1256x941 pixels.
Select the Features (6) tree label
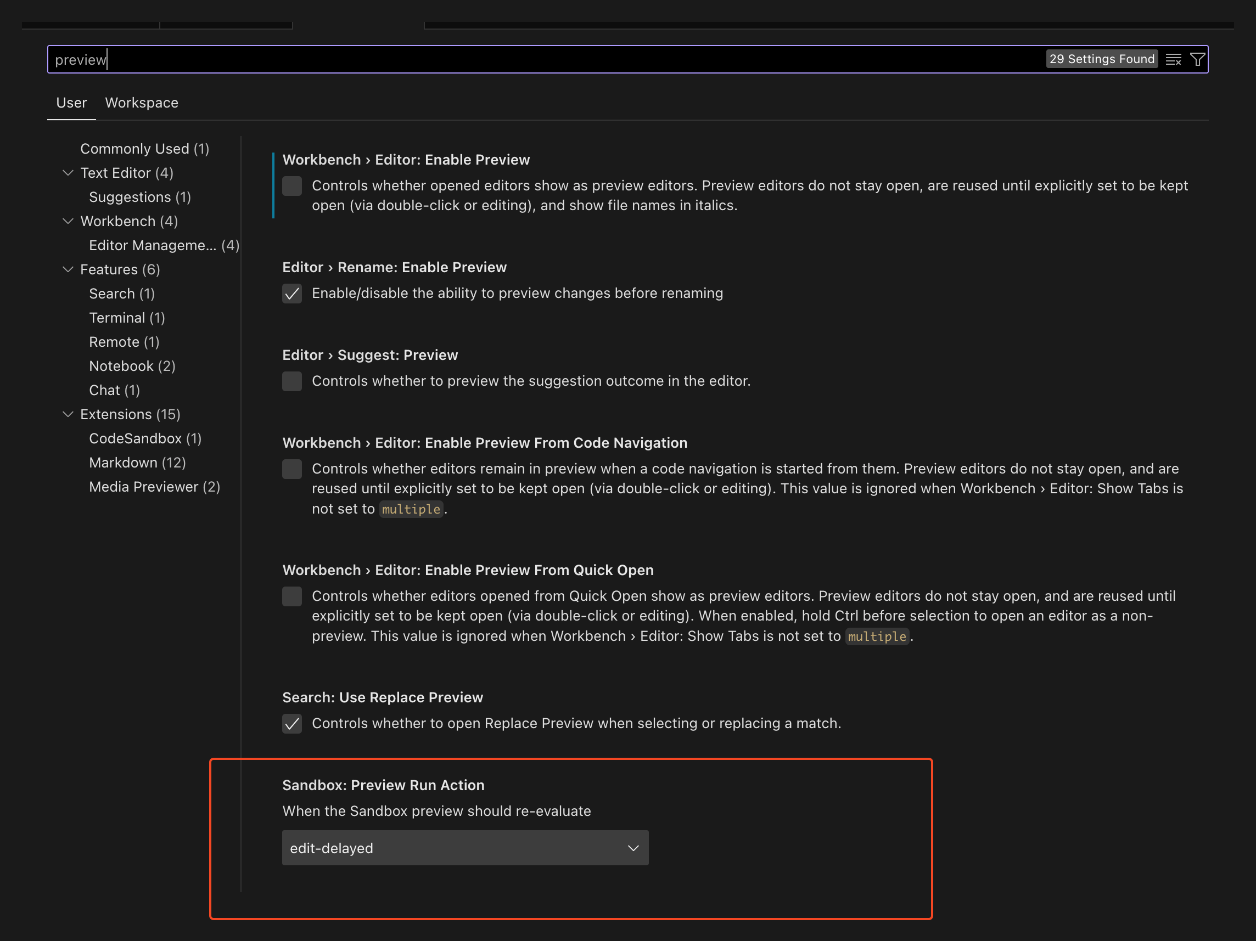pos(120,269)
